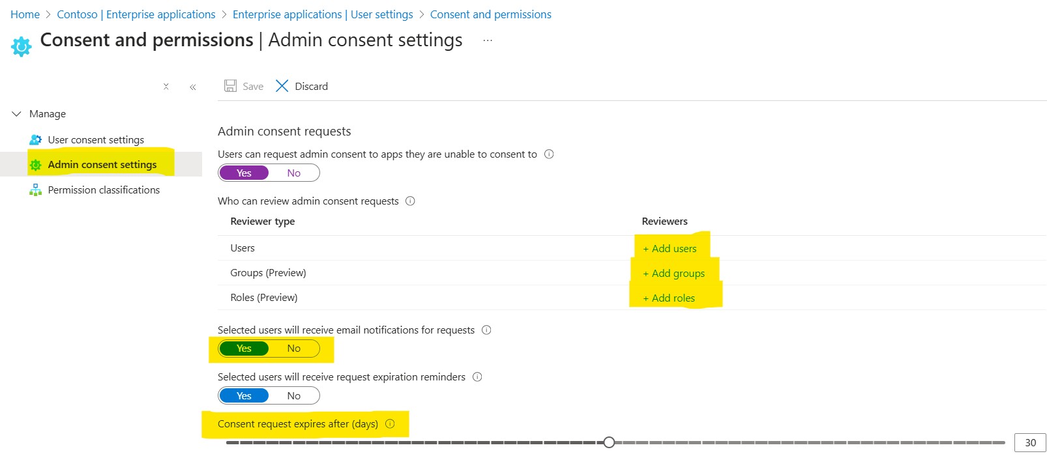This screenshot has height=456, width=1047.
Task: Open the ellipsis more options menu
Action: (x=488, y=40)
